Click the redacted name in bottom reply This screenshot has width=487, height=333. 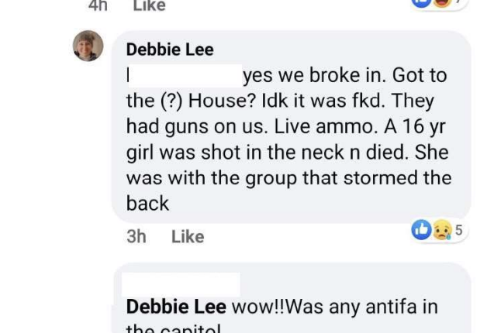181,284
